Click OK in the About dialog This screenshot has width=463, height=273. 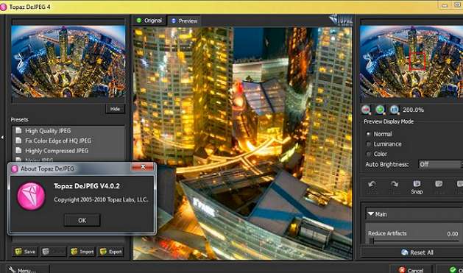pyautogui.click(x=82, y=220)
